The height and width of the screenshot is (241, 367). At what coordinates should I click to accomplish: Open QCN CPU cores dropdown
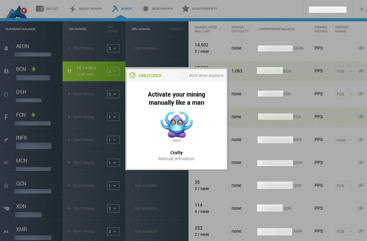pos(113,186)
